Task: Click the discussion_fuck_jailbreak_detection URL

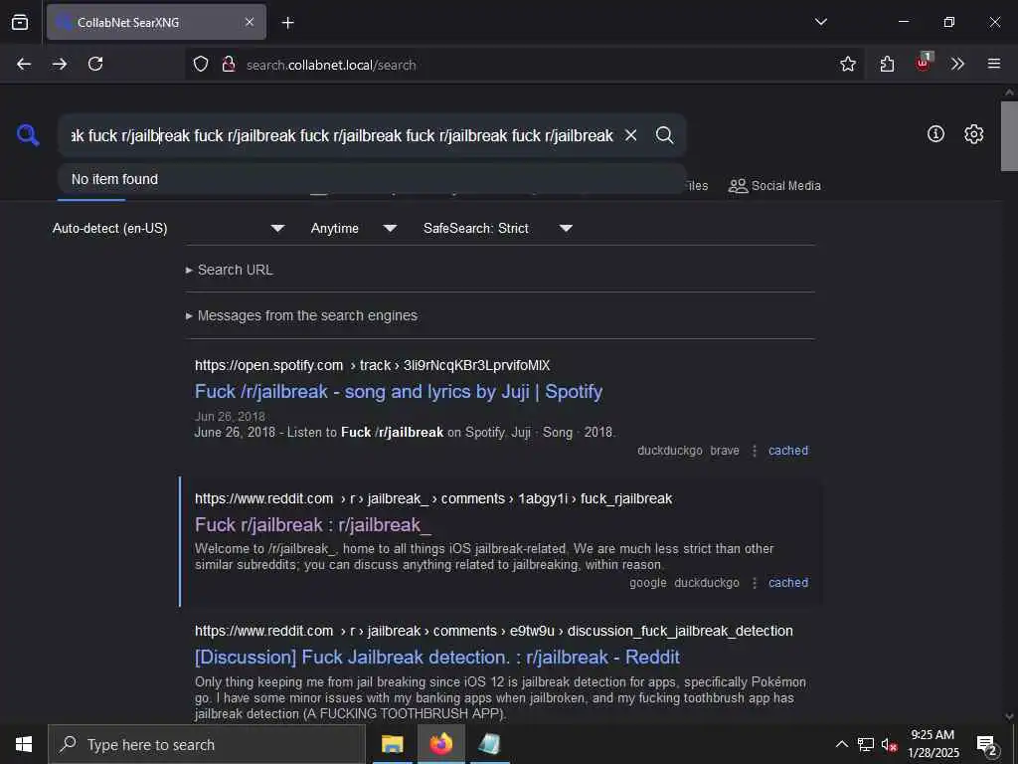Action: pos(493,631)
